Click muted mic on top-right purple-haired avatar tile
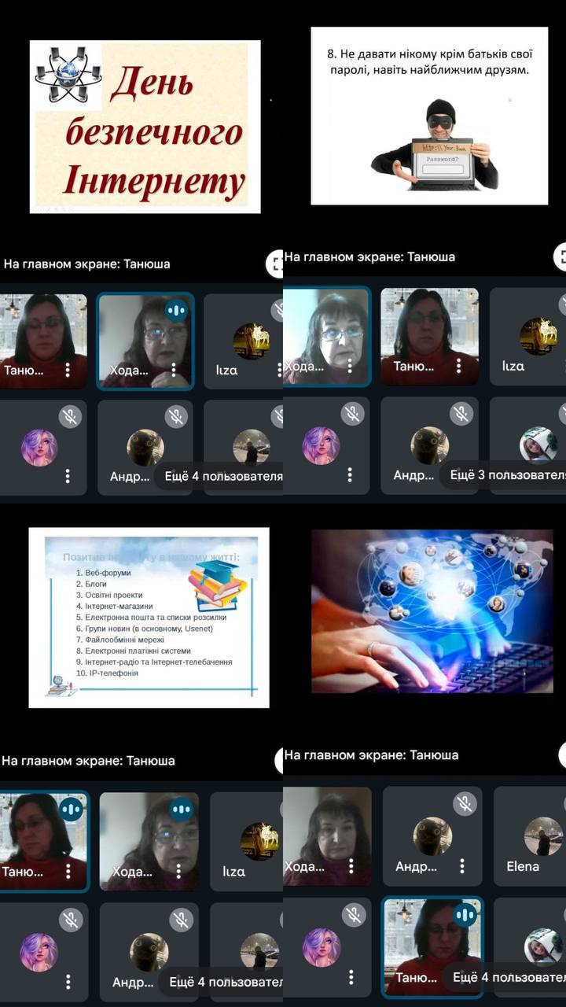The height and width of the screenshot is (1007, 566). point(352,413)
